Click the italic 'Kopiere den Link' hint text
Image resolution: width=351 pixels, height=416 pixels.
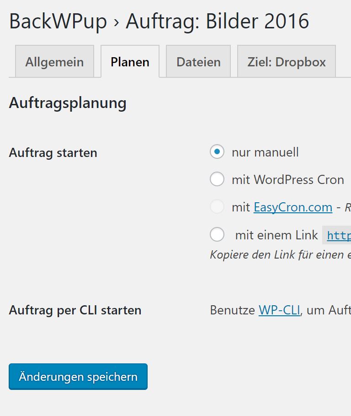pyautogui.click(x=279, y=255)
